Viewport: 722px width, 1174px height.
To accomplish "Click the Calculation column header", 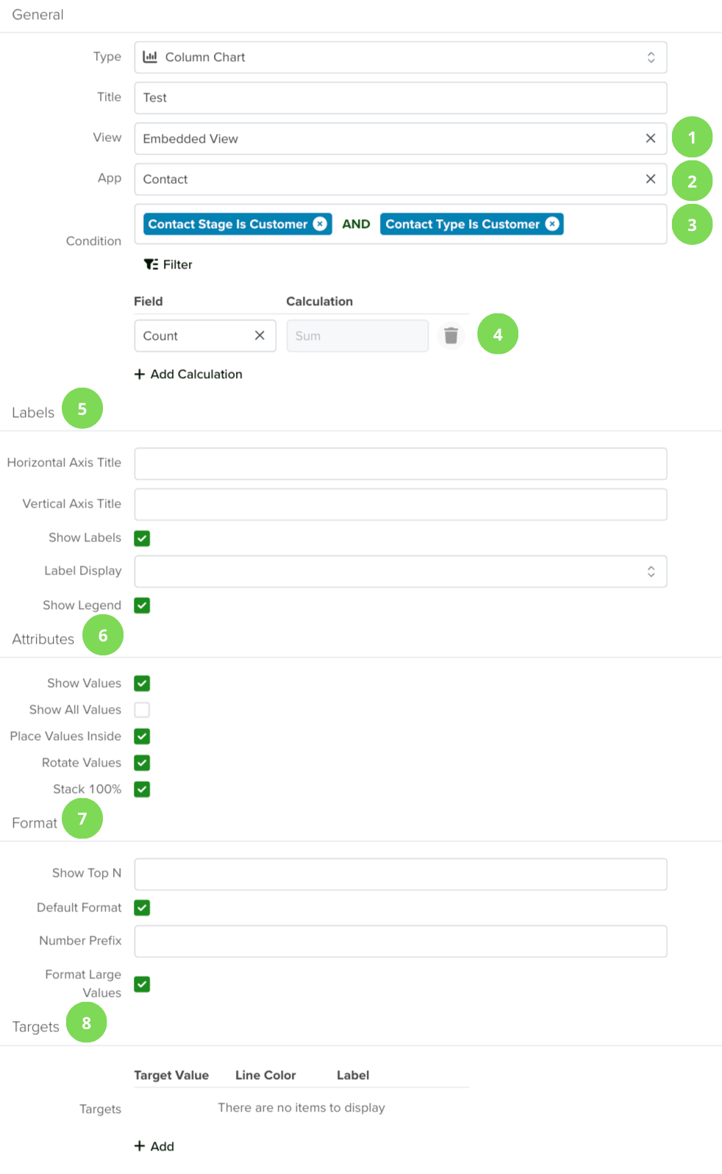I will [x=319, y=301].
